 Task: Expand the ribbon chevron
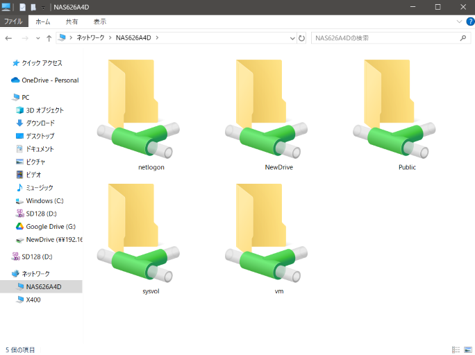pos(459,21)
